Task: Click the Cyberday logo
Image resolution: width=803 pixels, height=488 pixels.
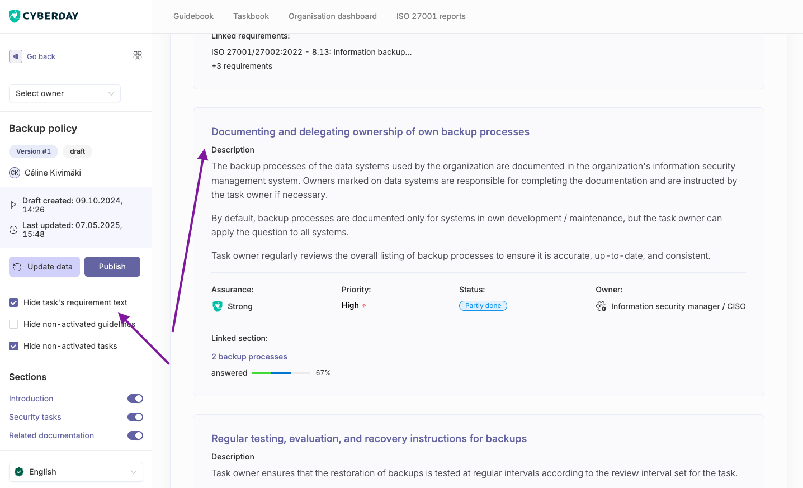Action: tap(44, 16)
